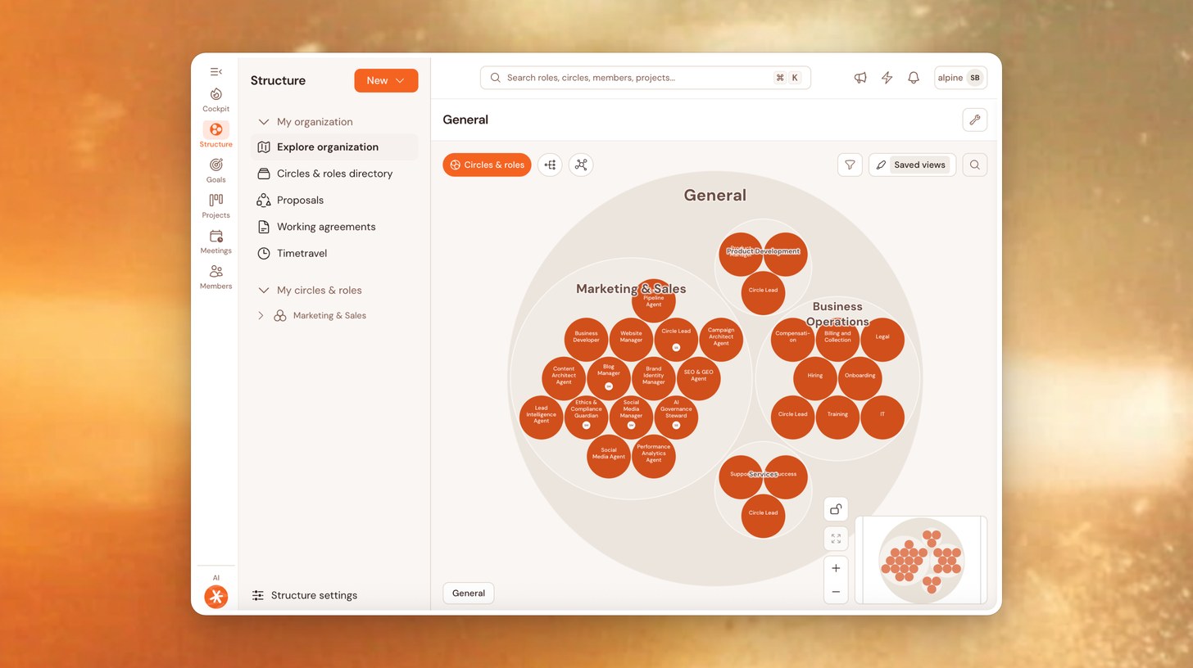Switch to the hierarchy tree view icon

click(550, 165)
